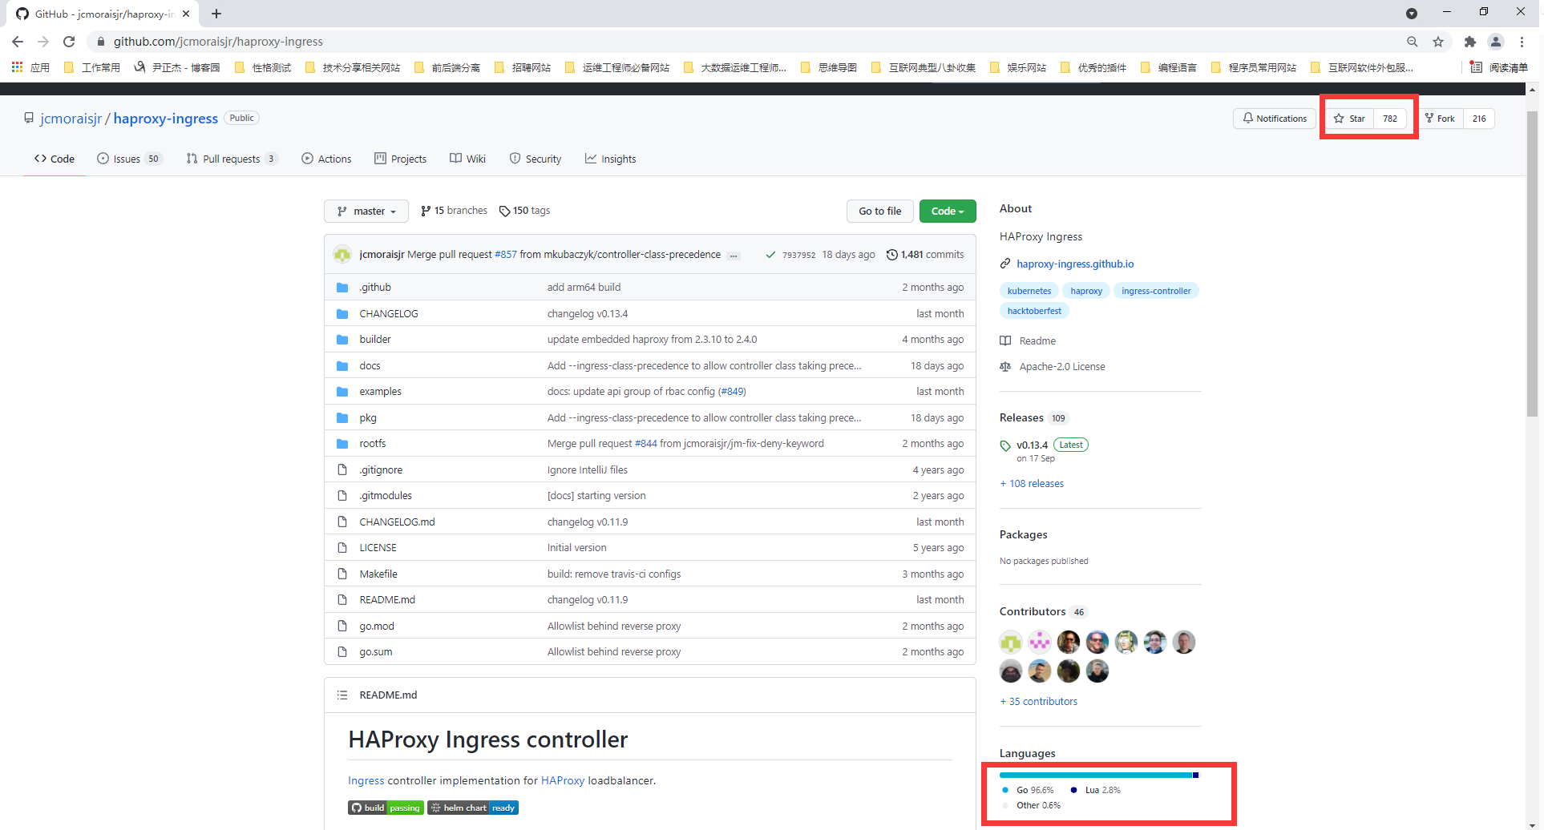
Task: Open the .github folder
Action: [x=375, y=288]
